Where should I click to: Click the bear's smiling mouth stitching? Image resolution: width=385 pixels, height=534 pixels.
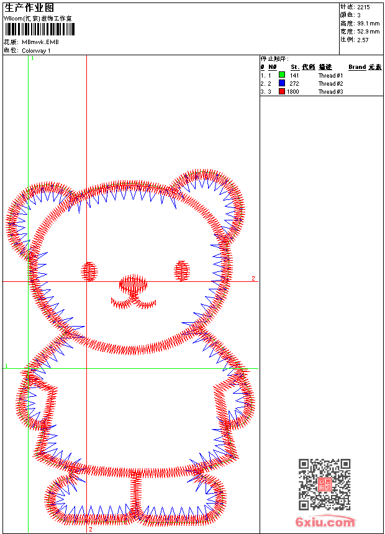tap(134, 302)
